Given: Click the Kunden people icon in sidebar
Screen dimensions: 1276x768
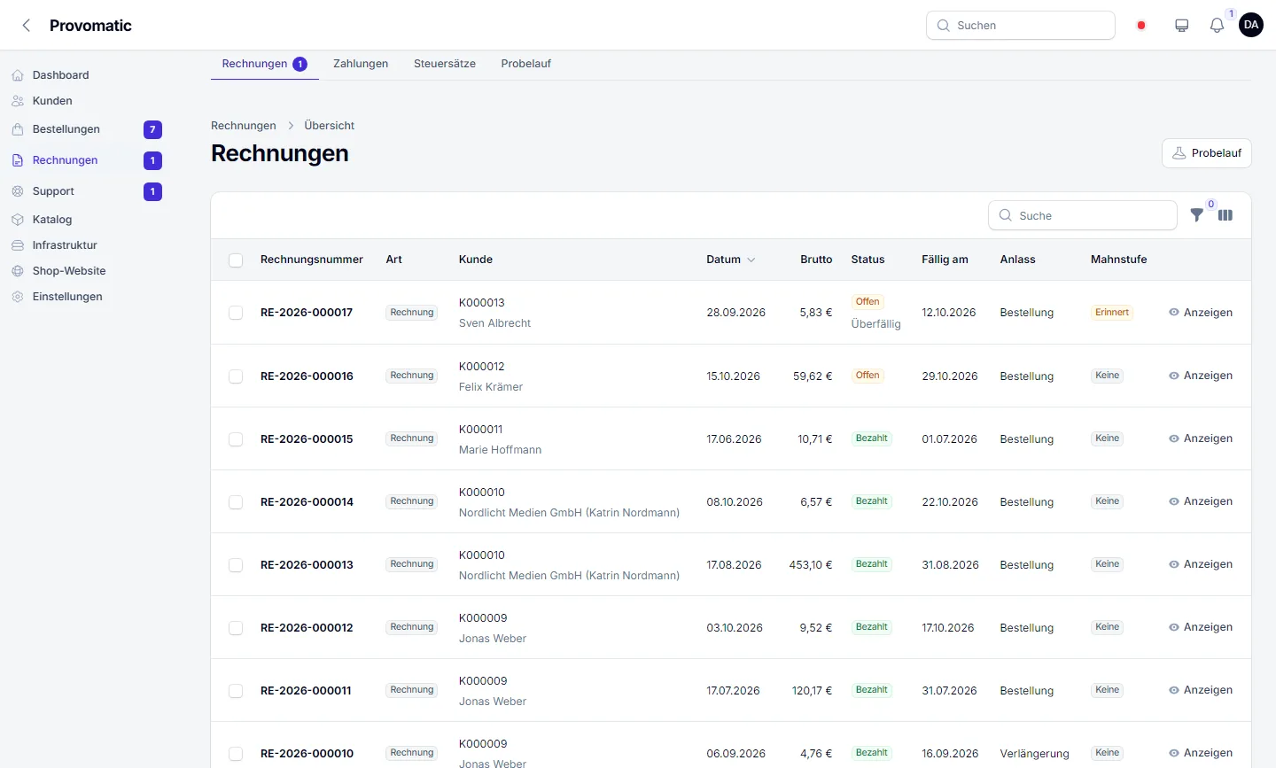Looking at the screenshot, I should tap(18, 101).
